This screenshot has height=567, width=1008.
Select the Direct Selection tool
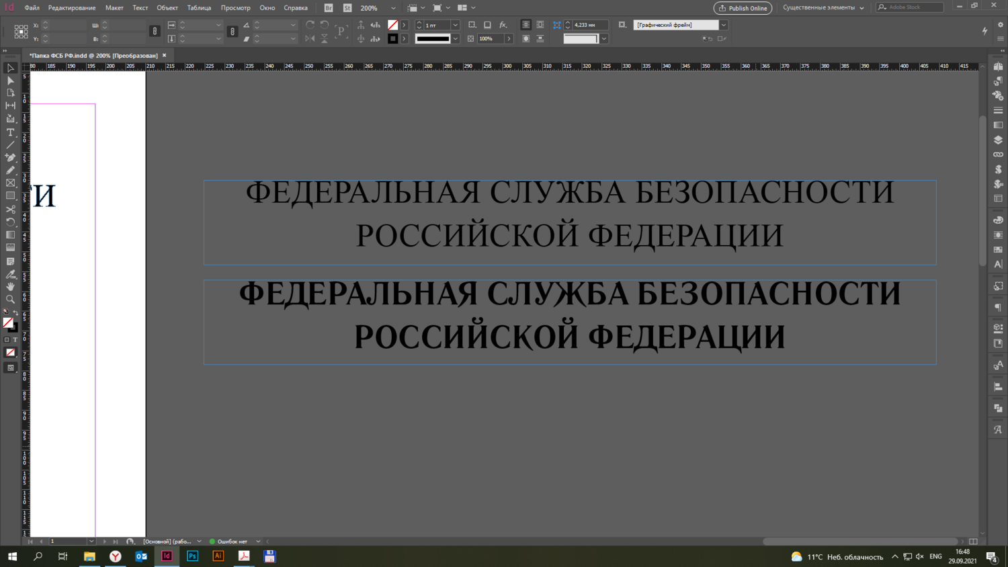pyautogui.click(x=10, y=81)
